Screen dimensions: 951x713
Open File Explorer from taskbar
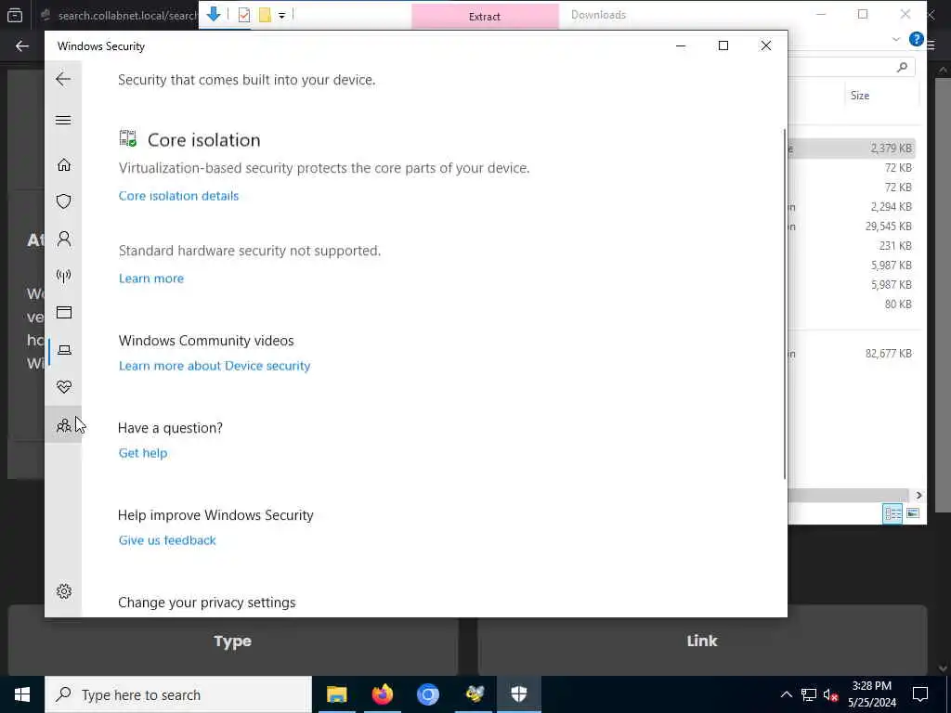pyautogui.click(x=336, y=694)
